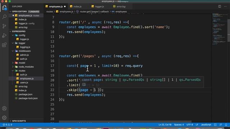230x129 pixels.
Task: Select the employees.js tab
Action: point(56,6)
